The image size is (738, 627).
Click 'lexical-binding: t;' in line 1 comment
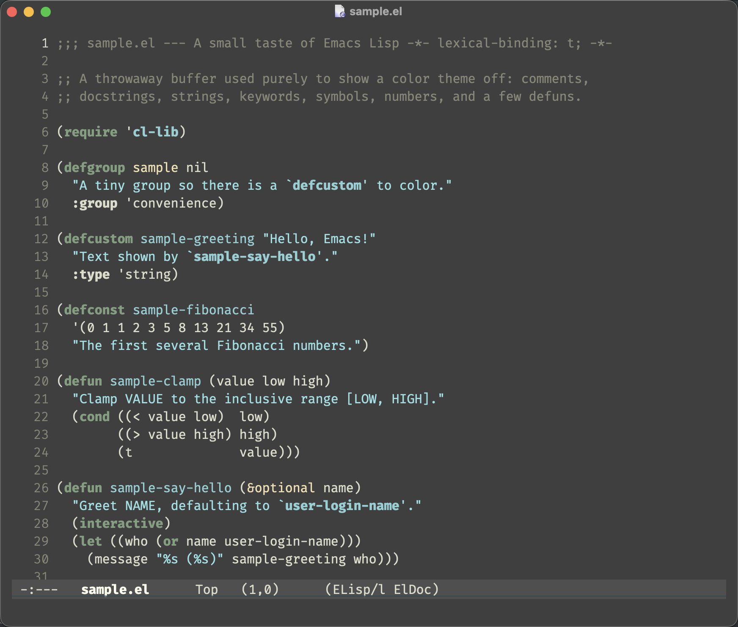pos(509,43)
